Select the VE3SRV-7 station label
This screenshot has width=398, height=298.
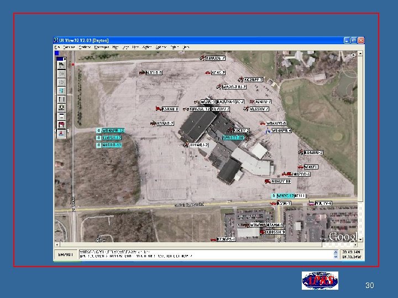(259, 109)
